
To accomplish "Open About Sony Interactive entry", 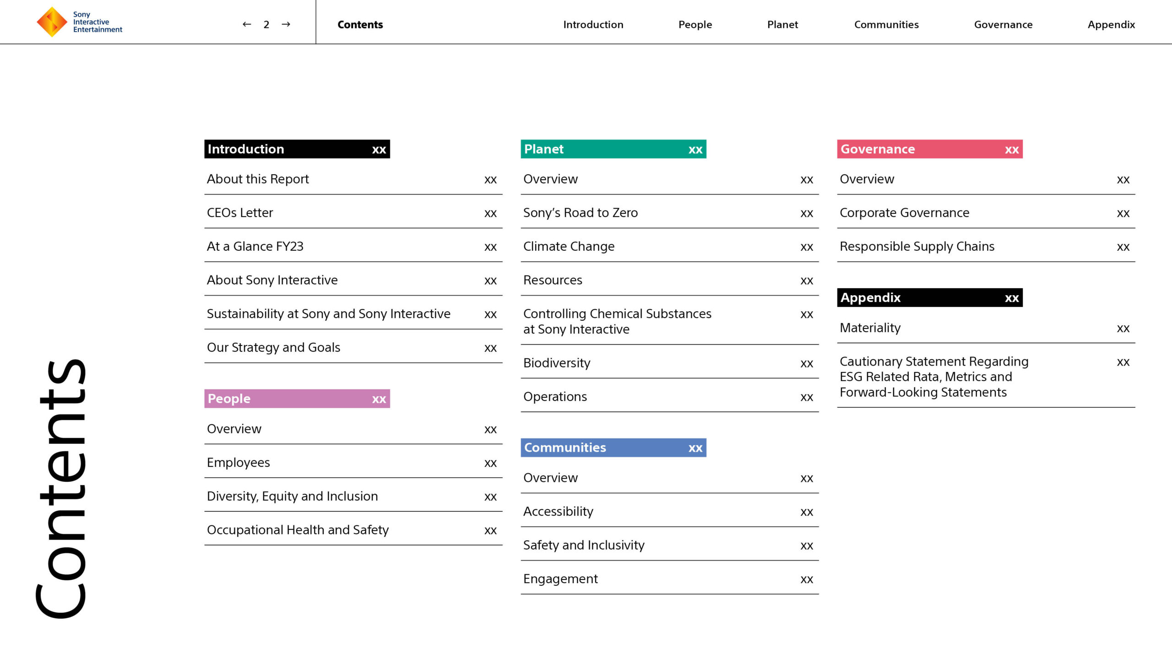I will (x=353, y=280).
